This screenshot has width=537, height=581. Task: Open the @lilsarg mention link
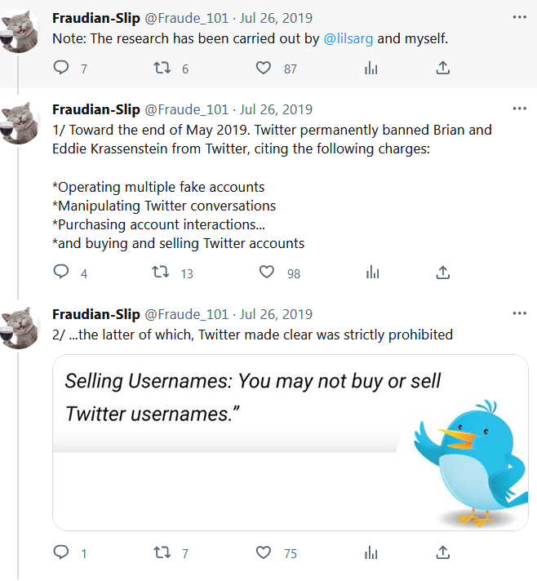(x=348, y=38)
